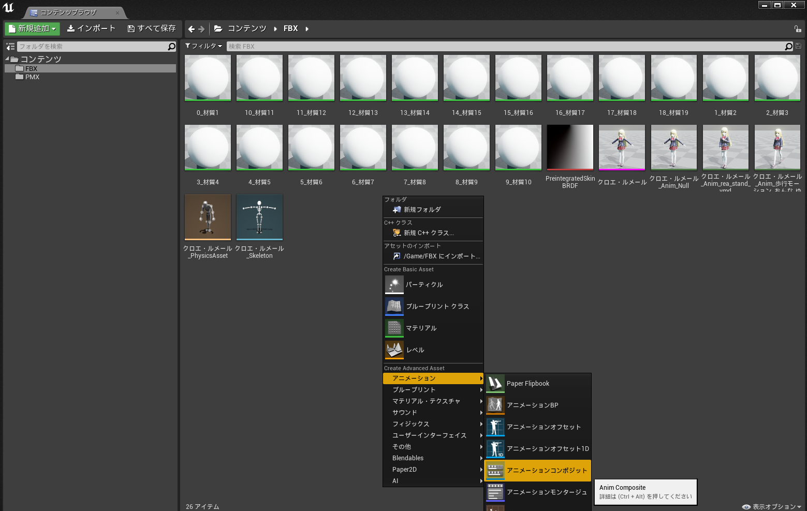
Task: Select the PreintegratedSkinBRDF gradient thumbnail
Action: (570, 148)
